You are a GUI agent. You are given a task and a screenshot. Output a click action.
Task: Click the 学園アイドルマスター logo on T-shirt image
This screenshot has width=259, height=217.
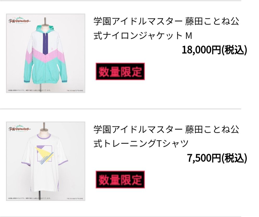point(20,129)
